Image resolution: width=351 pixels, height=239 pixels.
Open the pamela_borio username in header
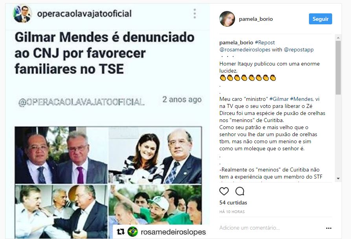[x=256, y=19]
